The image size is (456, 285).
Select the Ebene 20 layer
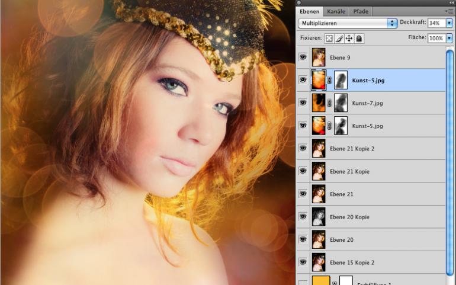click(341, 239)
